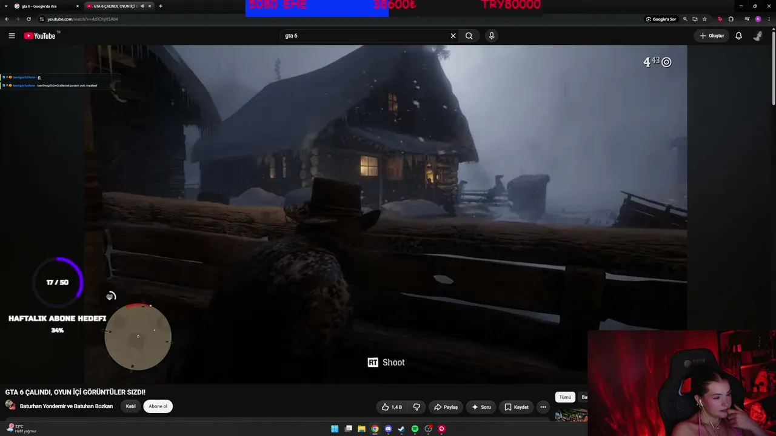Open the browser zoom magnifier icon
This screenshot has height=436, width=776.
point(685,19)
